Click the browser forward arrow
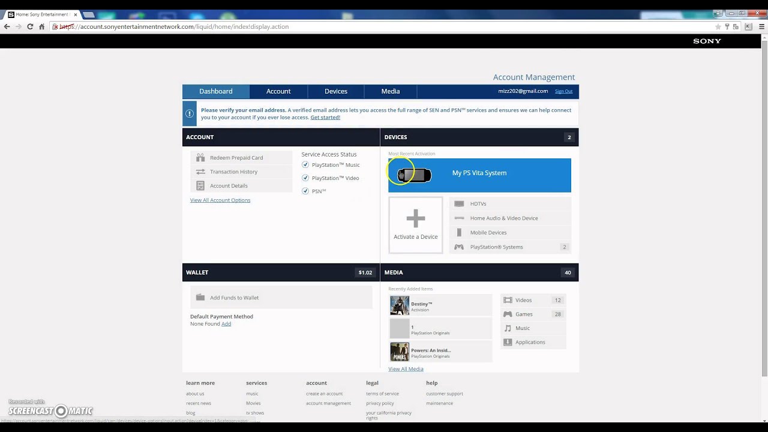The width and height of the screenshot is (768, 432). pos(19,26)
